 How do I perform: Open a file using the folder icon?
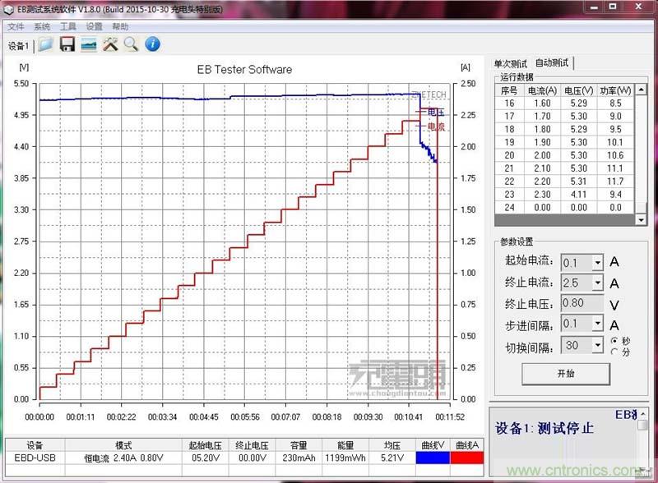(46, 44)
